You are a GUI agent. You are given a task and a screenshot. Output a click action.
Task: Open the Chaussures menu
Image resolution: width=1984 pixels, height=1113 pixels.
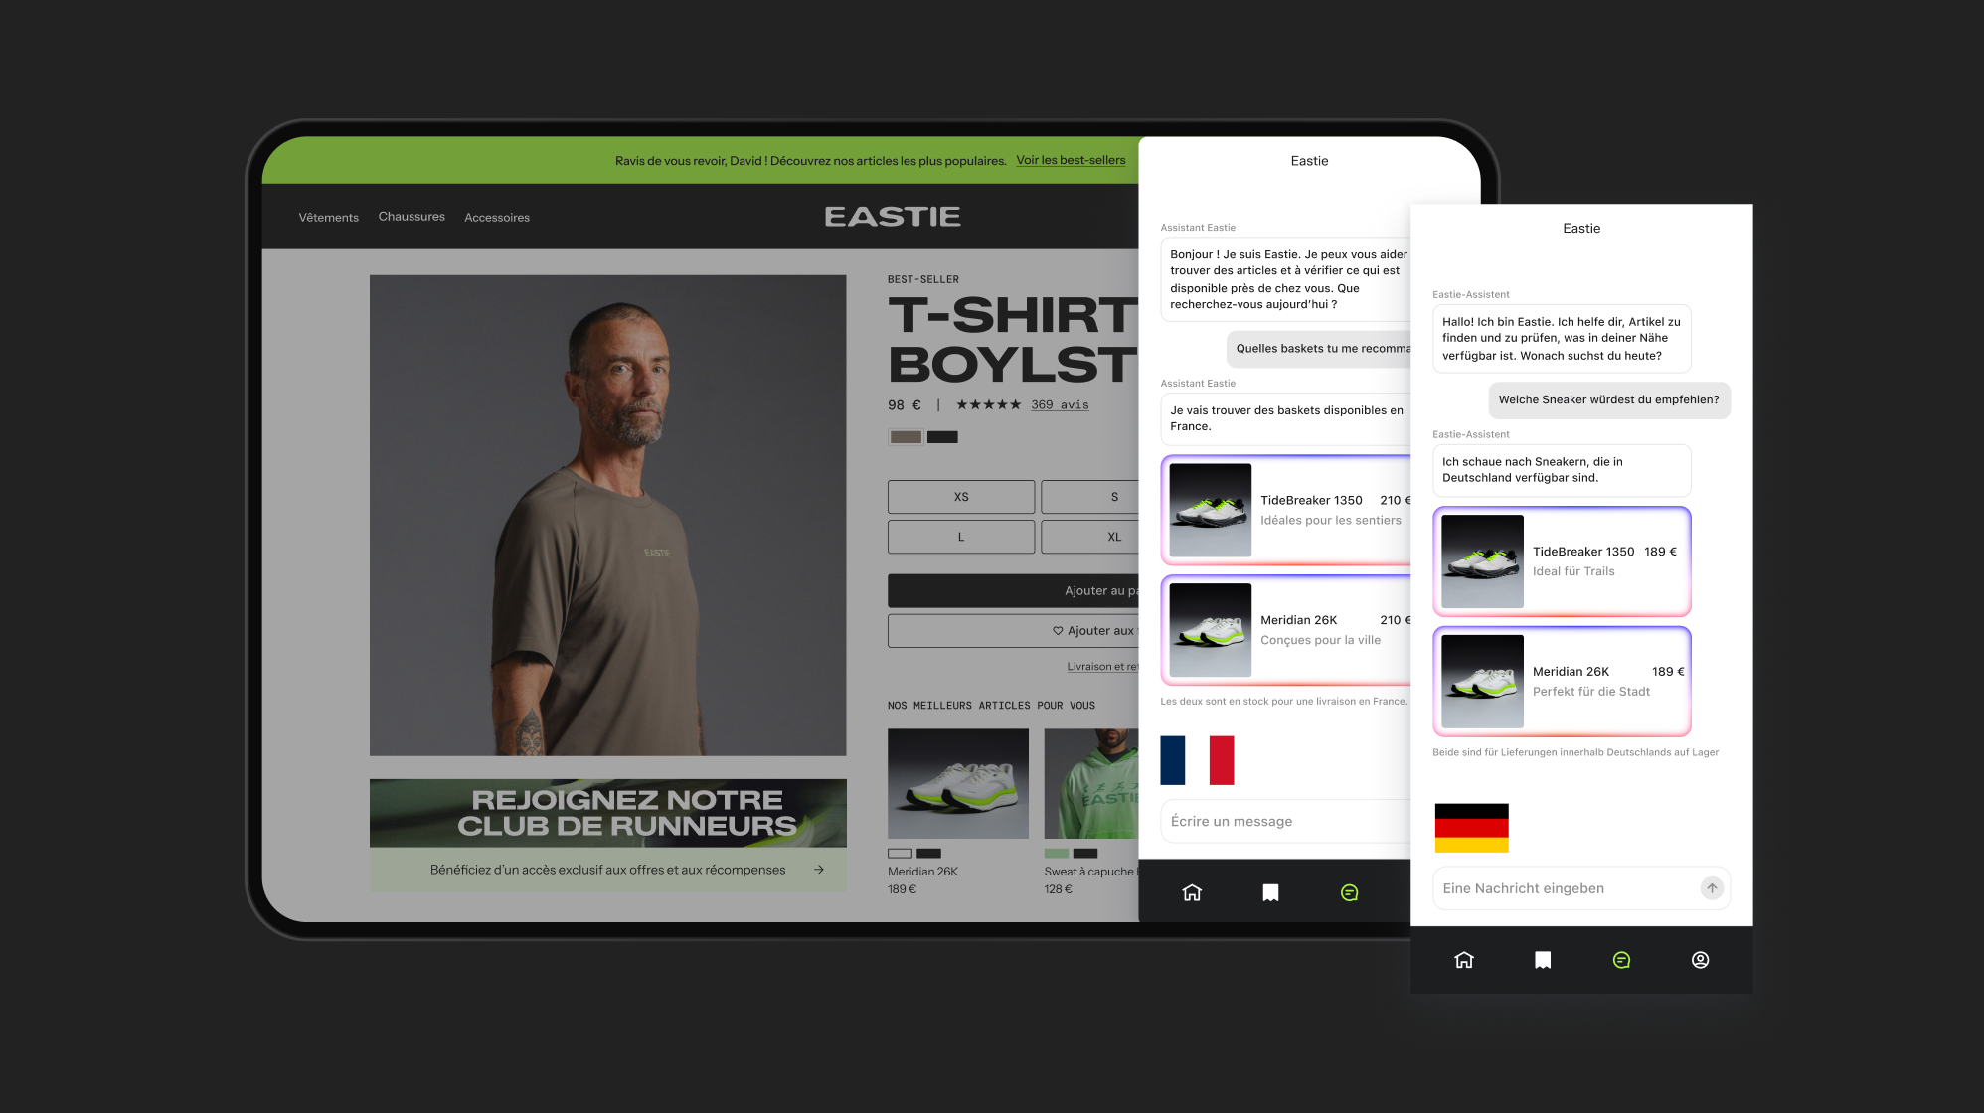point(412,217)
